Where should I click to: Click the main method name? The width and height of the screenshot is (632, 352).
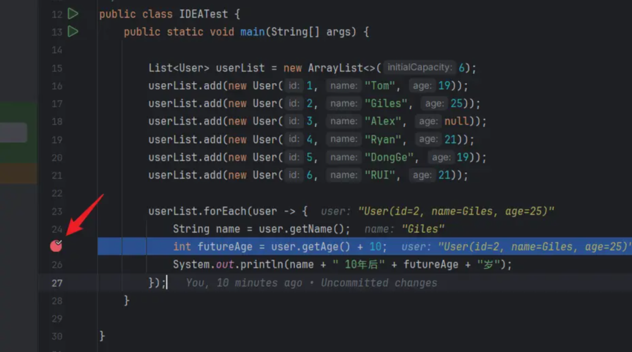(x=252, y=32)
